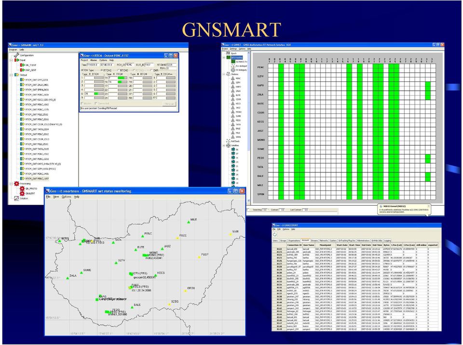The image size is (463, 345).
Task: Click the green progress bar for RTCM type 14
Action: 123,78
